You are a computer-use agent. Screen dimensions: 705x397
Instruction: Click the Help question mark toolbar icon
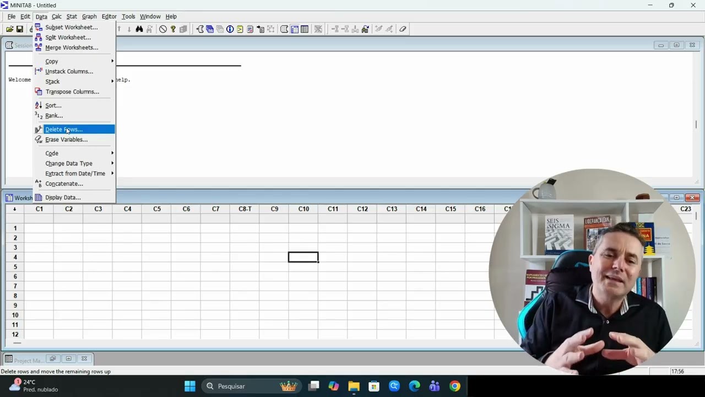173,29
